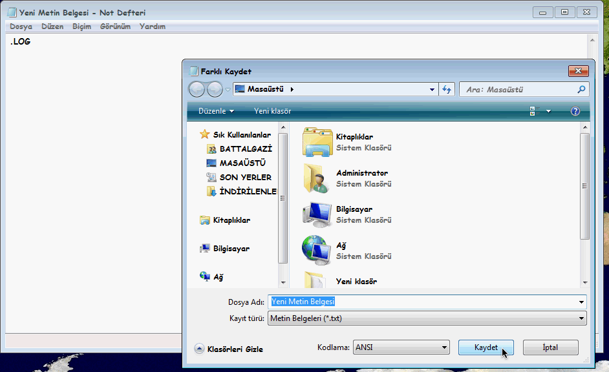Open the Kayıt türü dropdown

[427, 318]
